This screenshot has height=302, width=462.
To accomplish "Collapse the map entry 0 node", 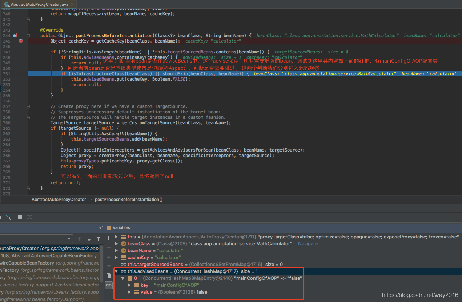I will [123, 278].
